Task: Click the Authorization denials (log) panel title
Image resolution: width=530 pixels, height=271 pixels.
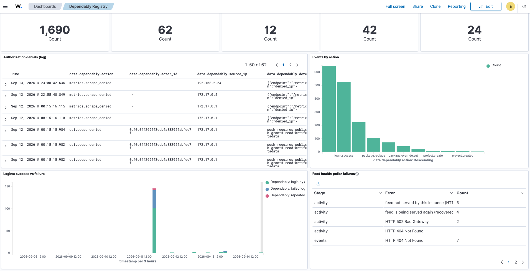Action: pyautogui.click(x=25, y=57)
